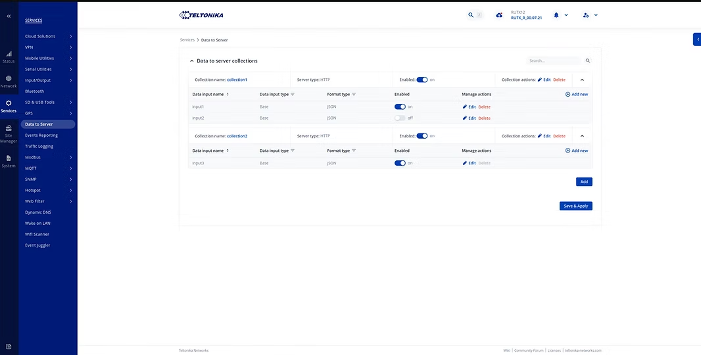Viewport: 701px width, 355px height.
Task: Collapse Data to server collections panel
Action: click(x=192, y=61)
